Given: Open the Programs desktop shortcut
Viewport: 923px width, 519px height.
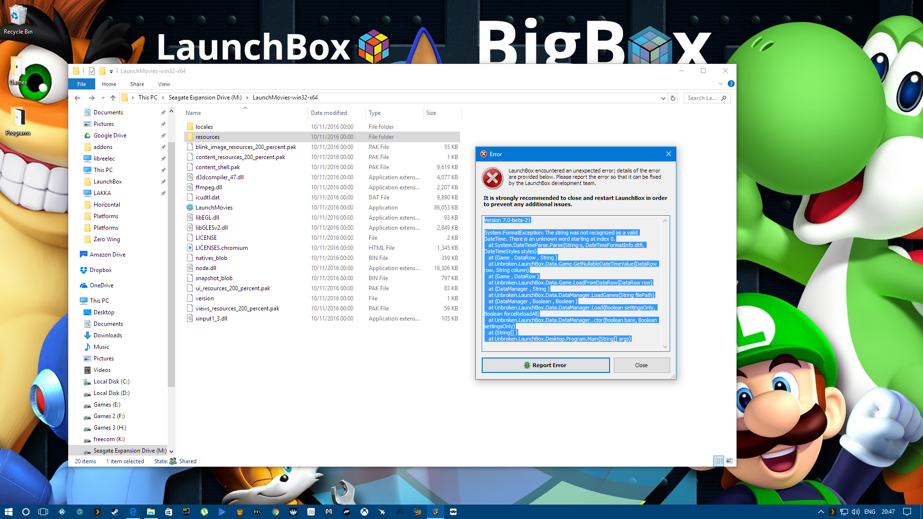Looking at the screenshot, I should click(18, 122).
